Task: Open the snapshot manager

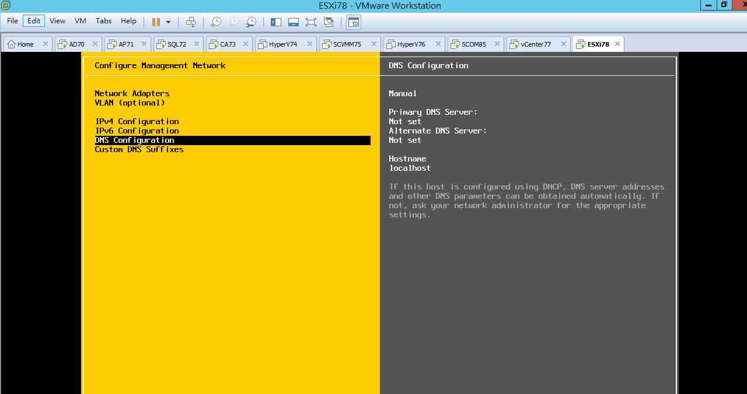Action: tap(251, 22)
